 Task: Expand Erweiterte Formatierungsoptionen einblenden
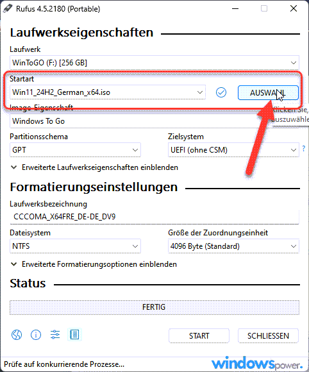94,264
